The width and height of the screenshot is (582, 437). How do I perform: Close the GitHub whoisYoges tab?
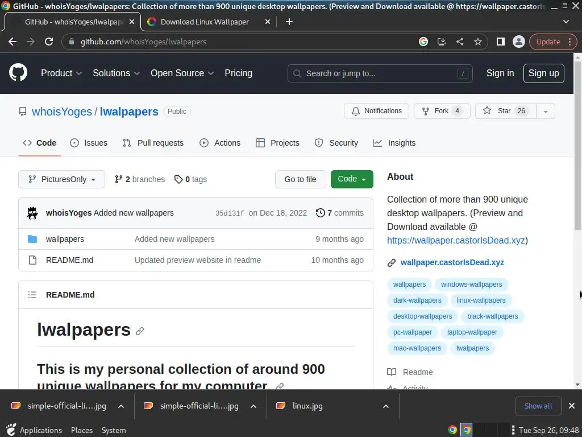pos(132,22)
